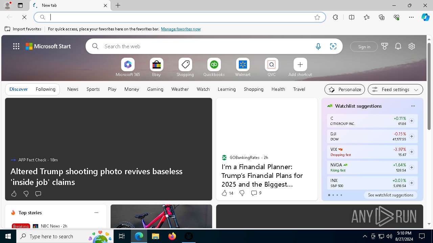This screenshot has height=243, width=433.
Task: Launch Firefox from taskbar
Action: coord(172,236)
